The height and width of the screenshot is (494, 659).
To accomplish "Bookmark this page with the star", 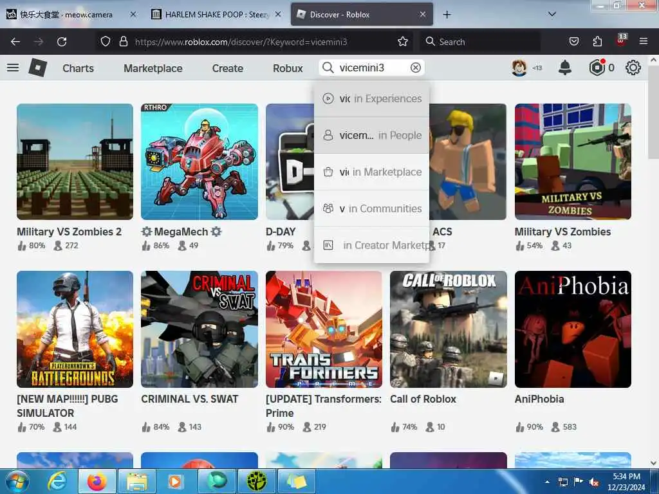I will click(x=403, y=42).
